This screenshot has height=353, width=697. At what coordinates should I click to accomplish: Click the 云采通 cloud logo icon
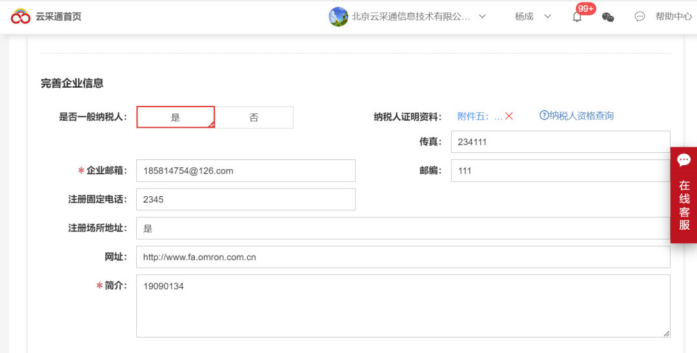coord(21,17)
